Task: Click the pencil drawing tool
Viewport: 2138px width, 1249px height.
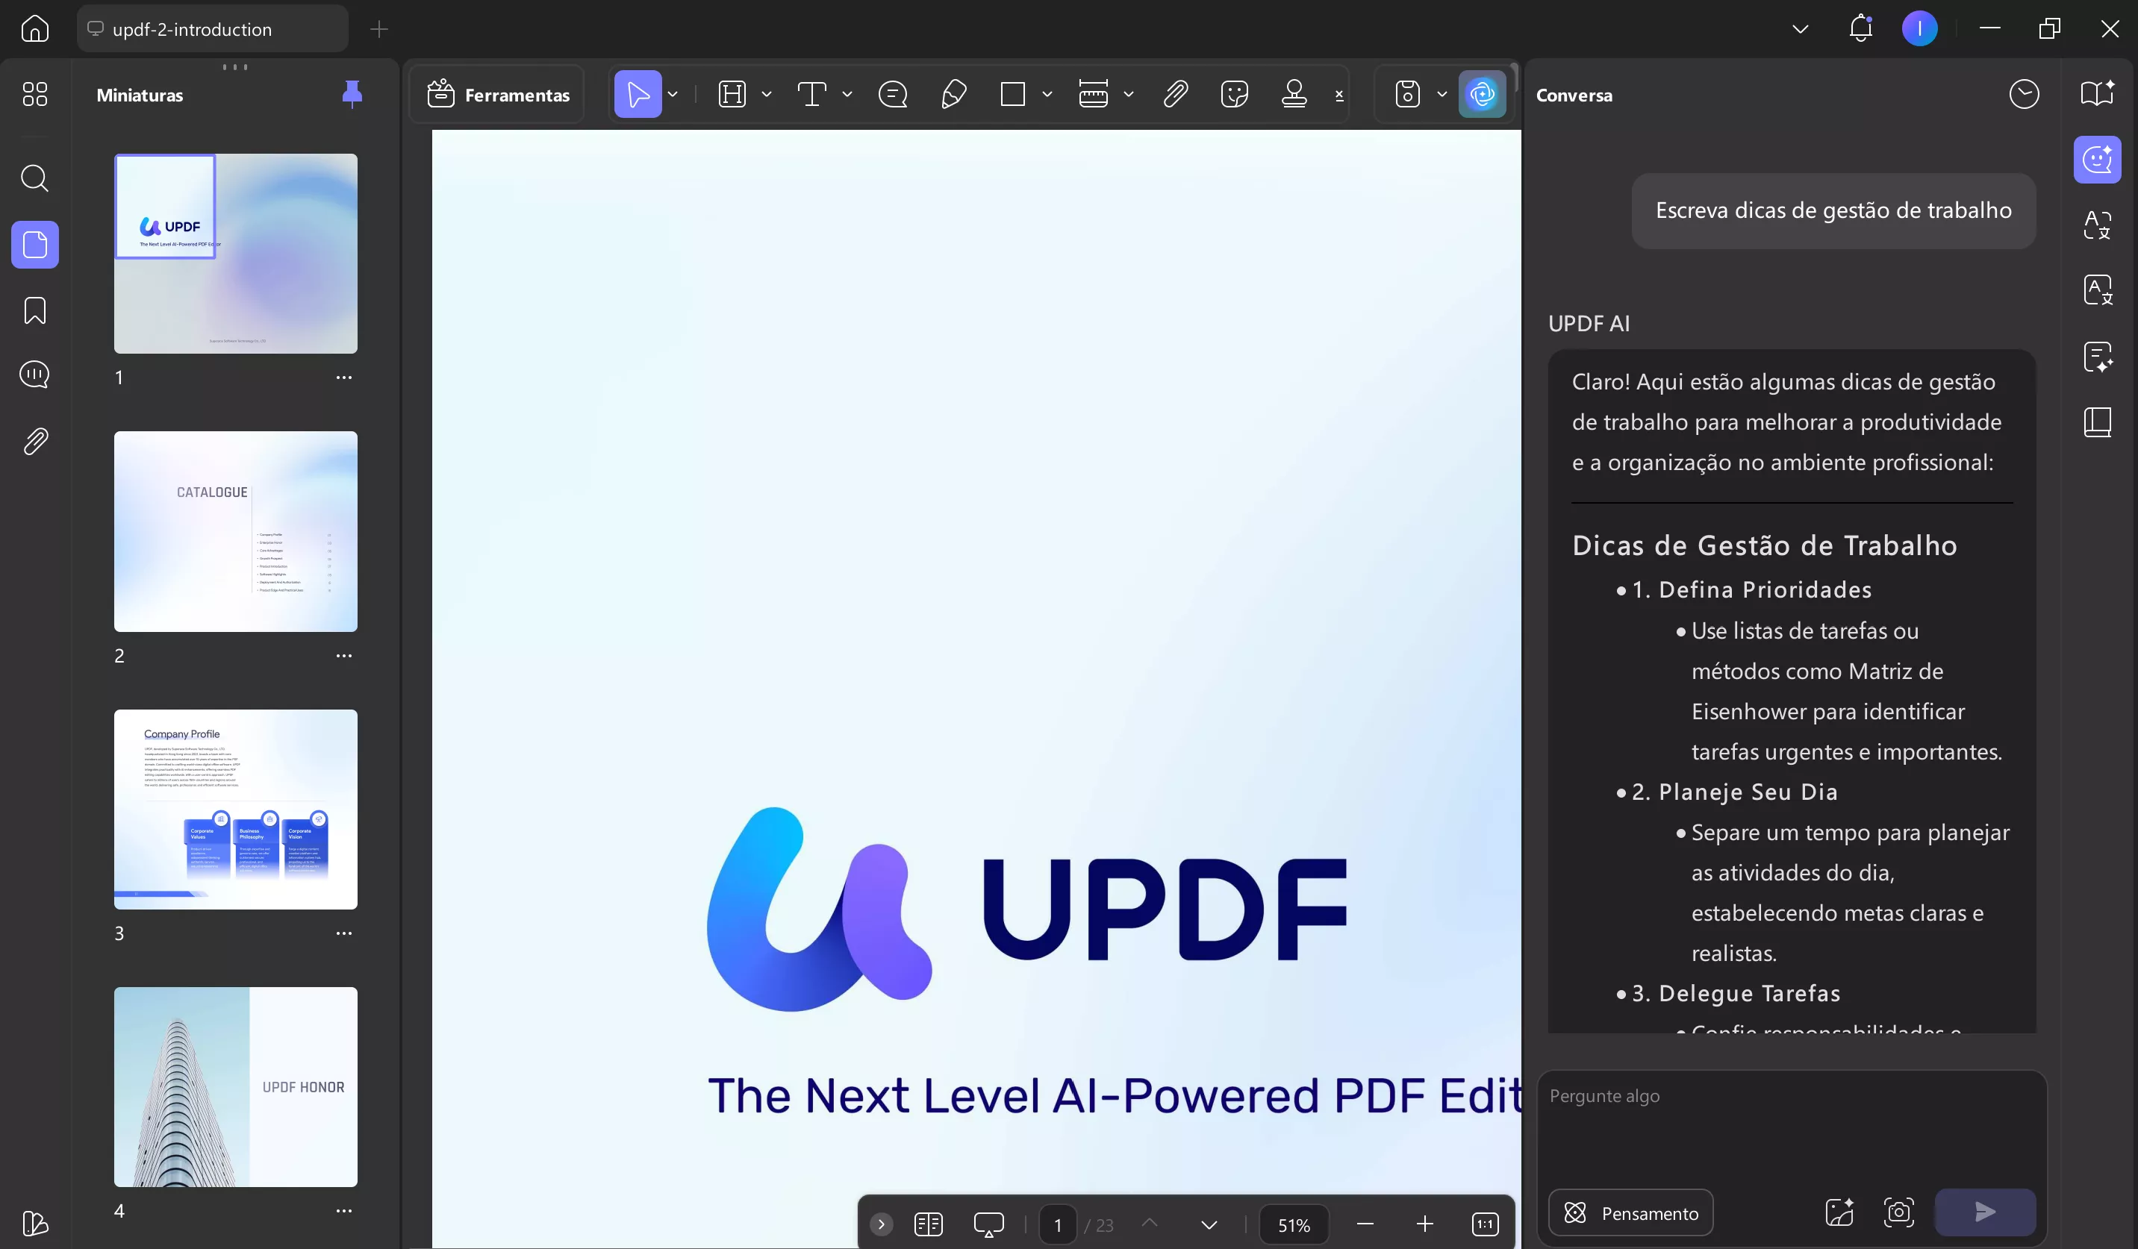Action: (953, 94)
